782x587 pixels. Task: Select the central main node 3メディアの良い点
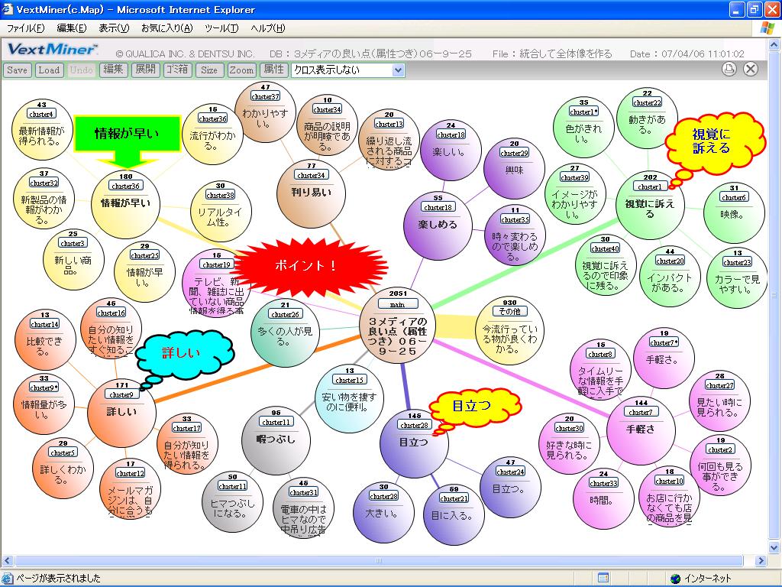tap(397, 326)
